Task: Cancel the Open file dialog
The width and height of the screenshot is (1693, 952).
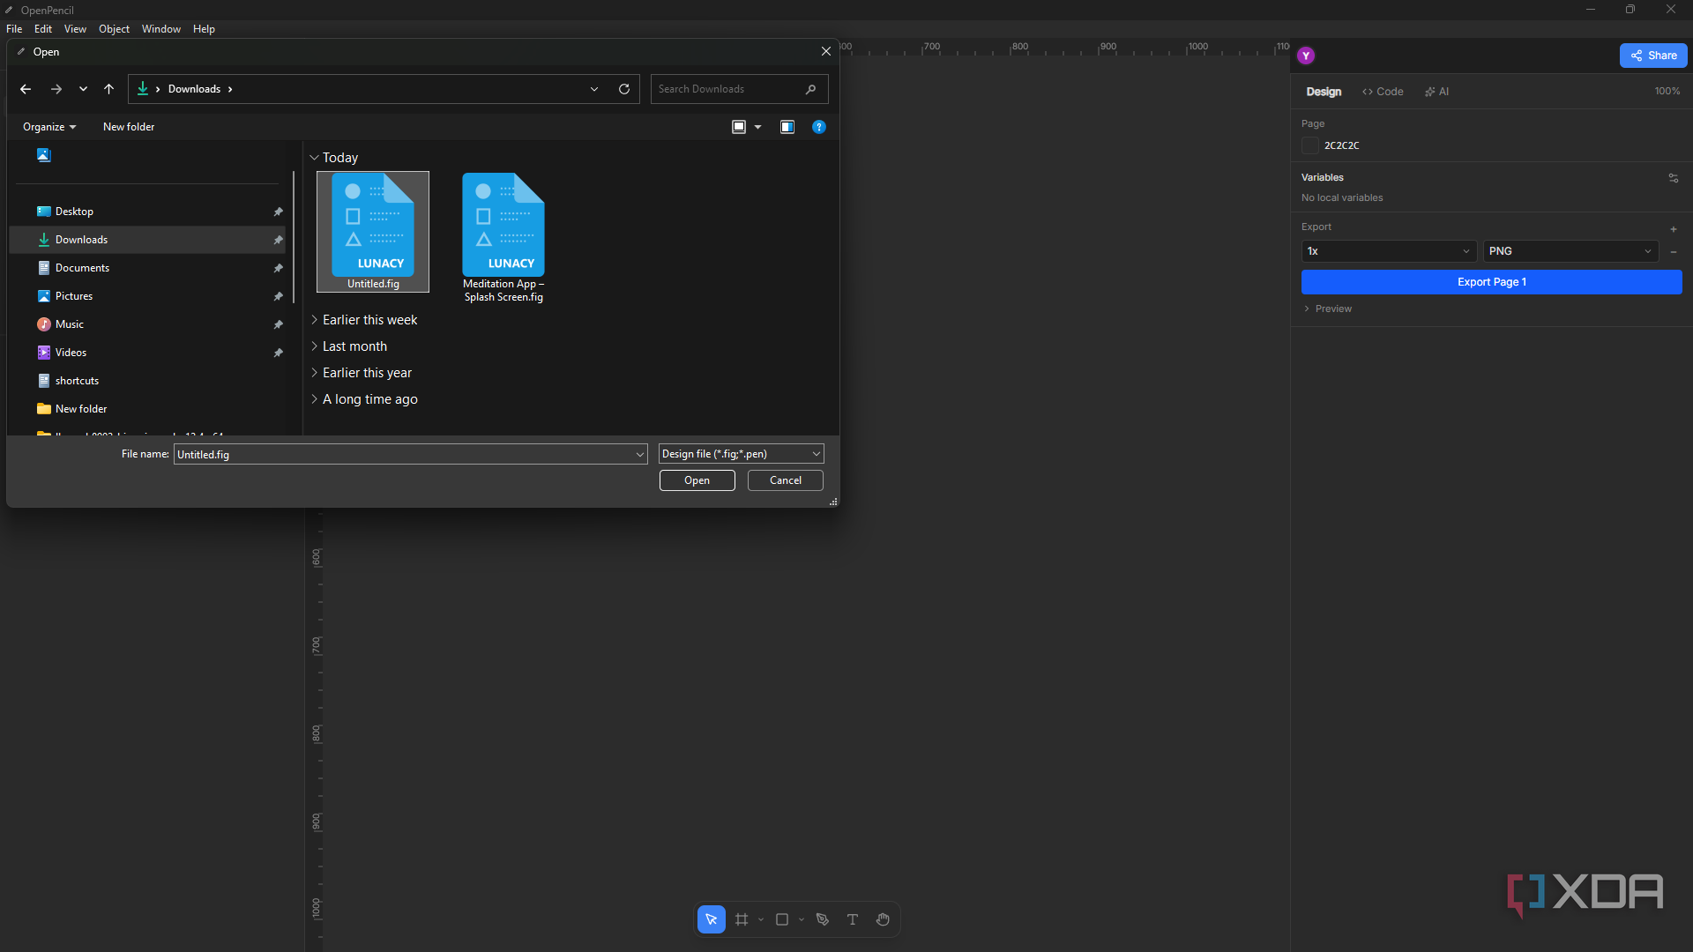Action: click(x=785, y=480)
